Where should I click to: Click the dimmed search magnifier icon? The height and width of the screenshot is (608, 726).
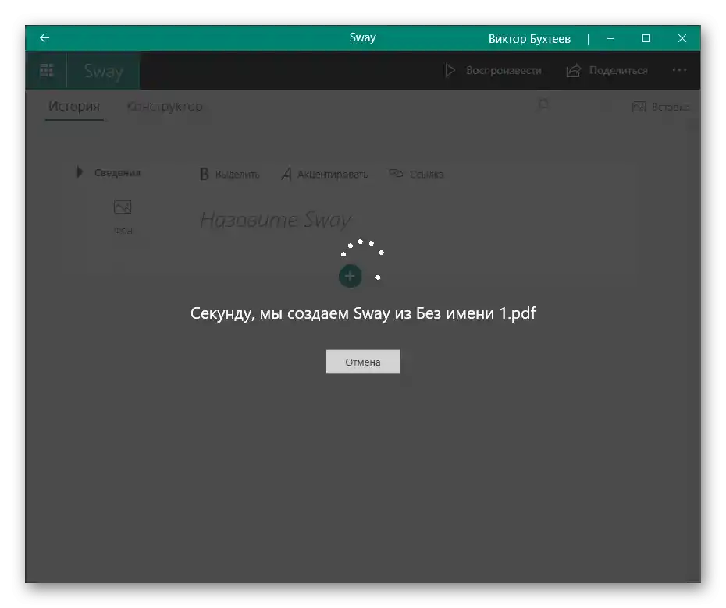[544, 105]
